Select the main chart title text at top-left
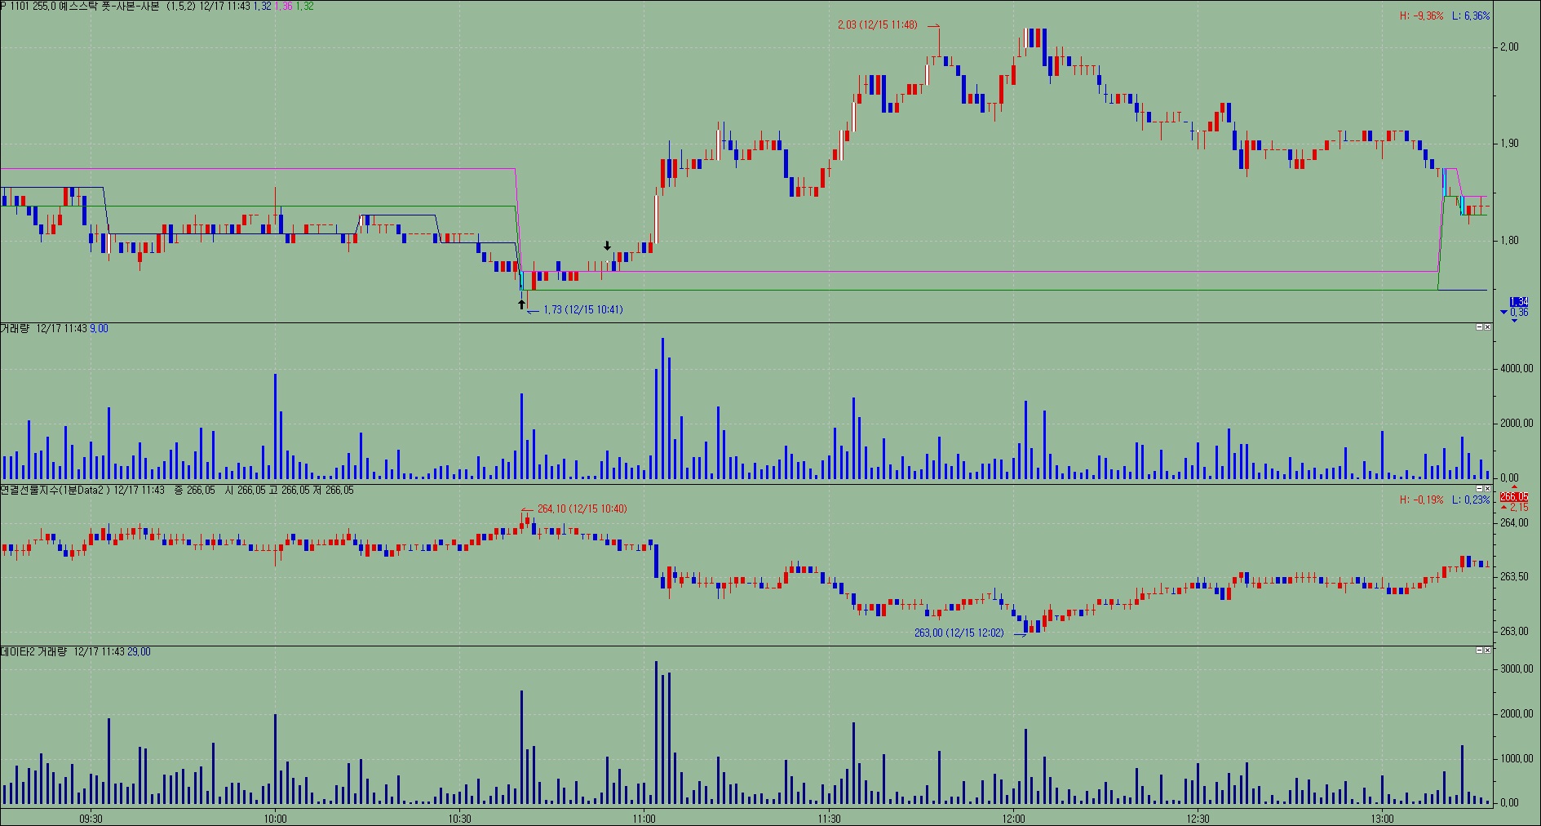The image size is (1541, 826). [155, 6]
